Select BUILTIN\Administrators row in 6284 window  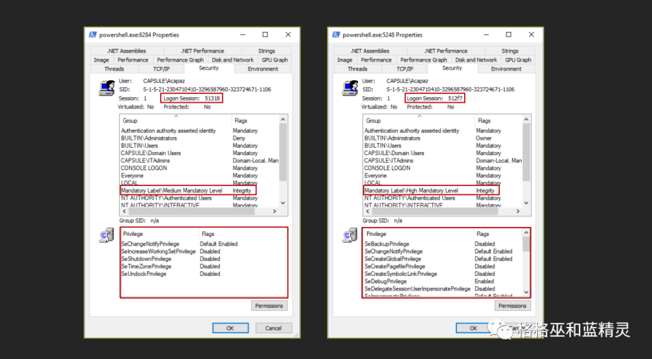coord(200,138)
